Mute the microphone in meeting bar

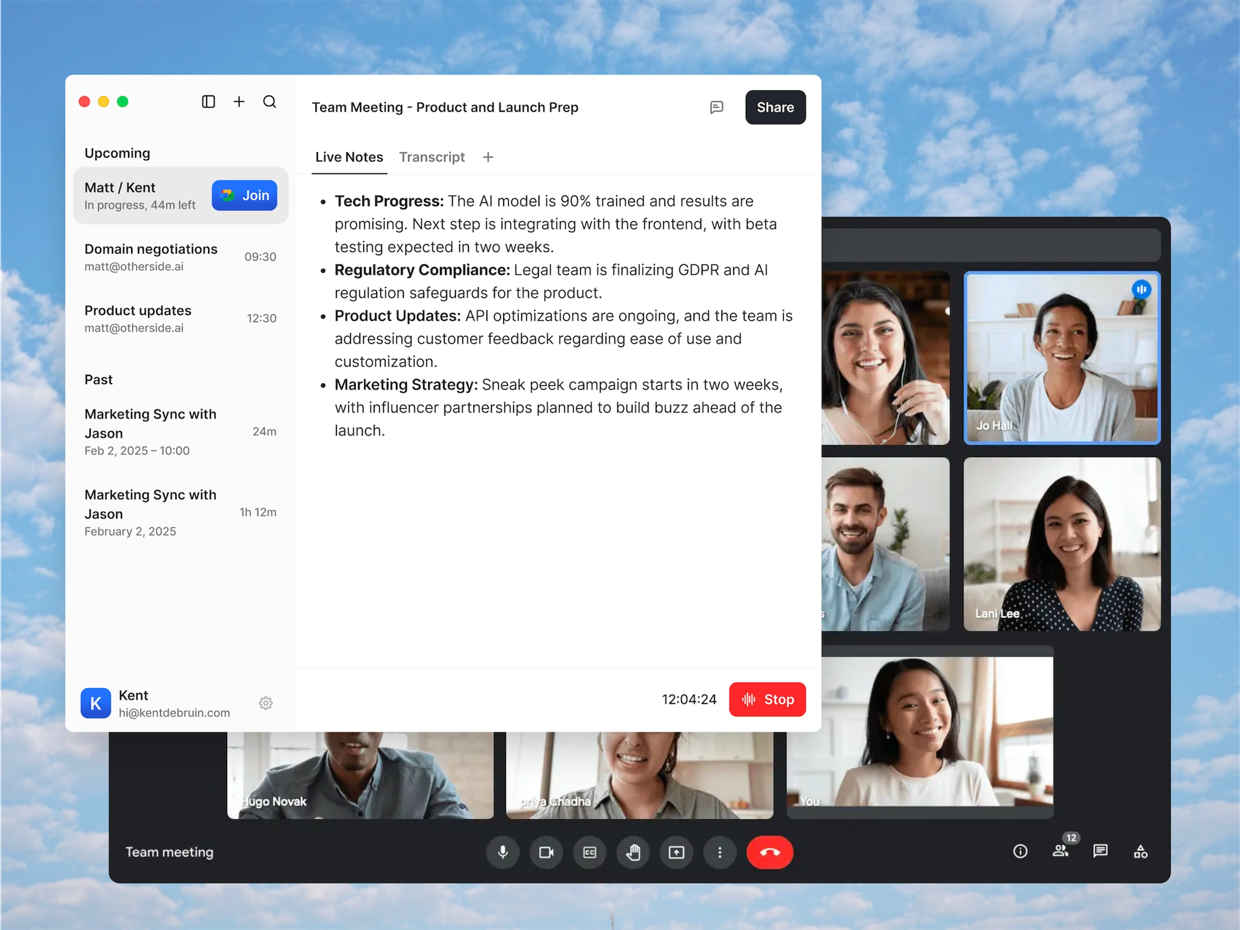(x=503, y=852)
